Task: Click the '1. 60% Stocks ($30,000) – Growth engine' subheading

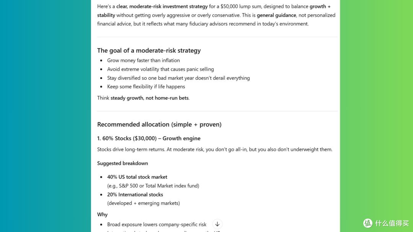Action: click(148, 139)
